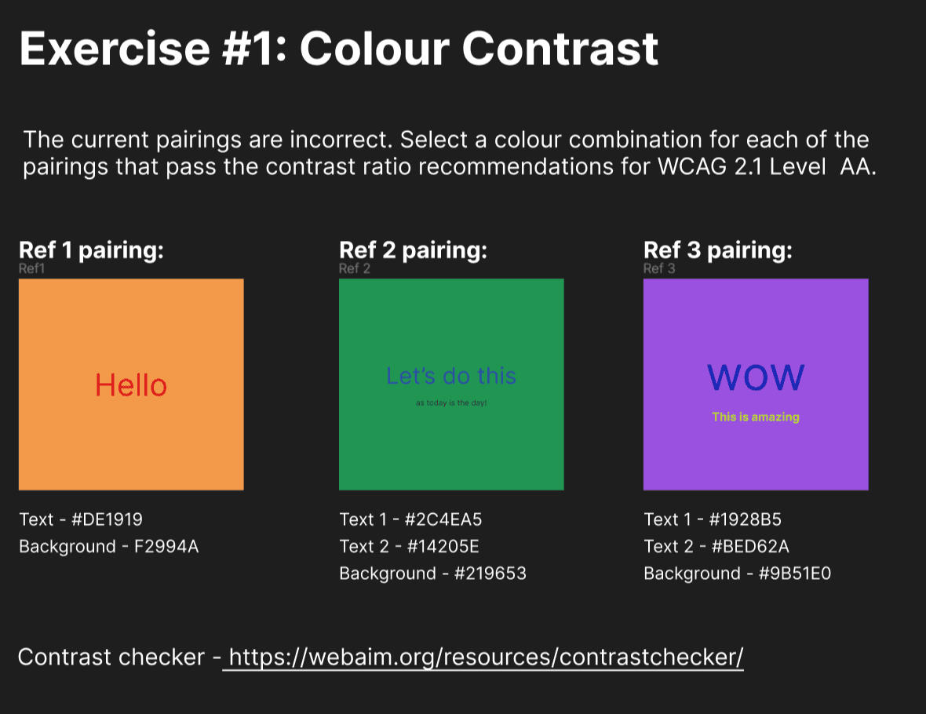Screen dimensions: 926x714
Task: Select the small "as today is the day!" text
Action: [451, 403]
